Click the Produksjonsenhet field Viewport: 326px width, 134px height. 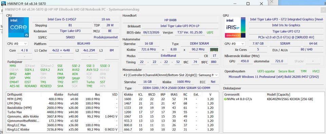tap(106, 37)
